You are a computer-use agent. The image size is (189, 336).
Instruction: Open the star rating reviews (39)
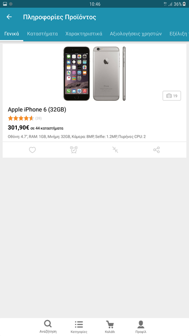25,118
